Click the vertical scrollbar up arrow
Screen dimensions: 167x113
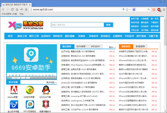pos(165,18)
